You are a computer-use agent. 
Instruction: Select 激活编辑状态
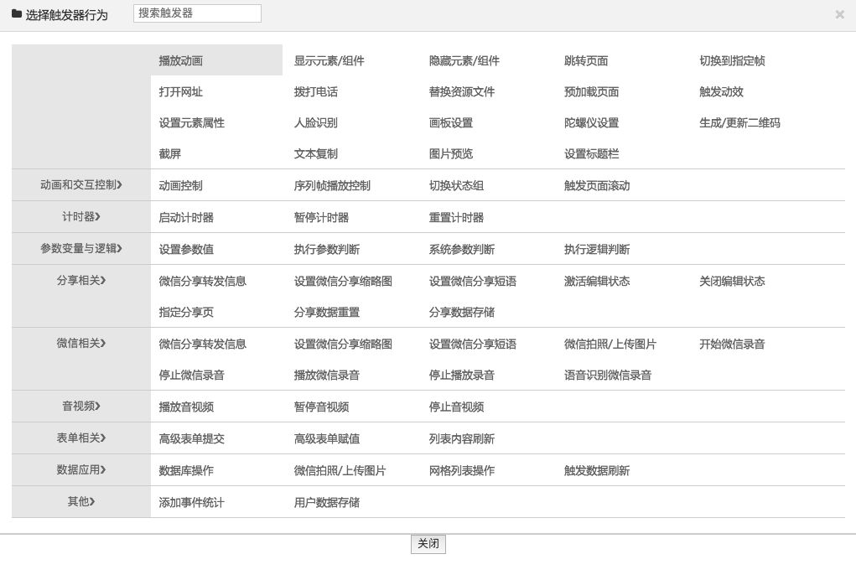597,281
